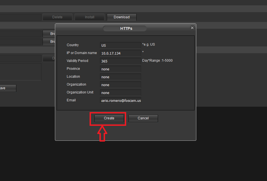
Task: Click the Country label
Action: [73, 45]
